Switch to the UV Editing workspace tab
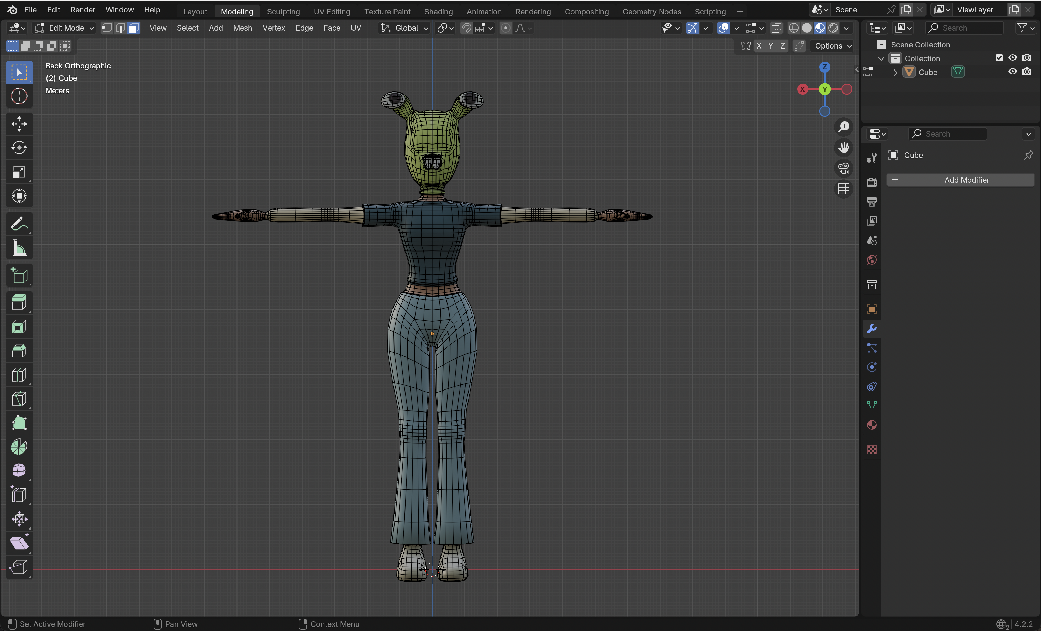 (x=332, y=11)
